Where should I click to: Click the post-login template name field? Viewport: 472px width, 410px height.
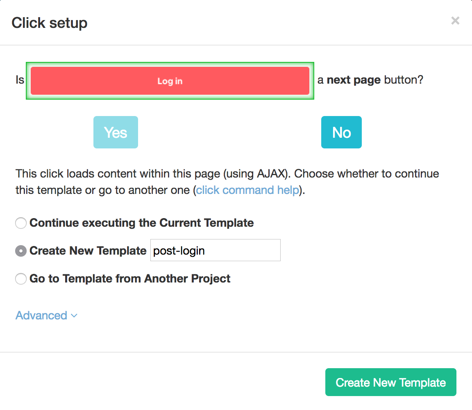point(215,251)
